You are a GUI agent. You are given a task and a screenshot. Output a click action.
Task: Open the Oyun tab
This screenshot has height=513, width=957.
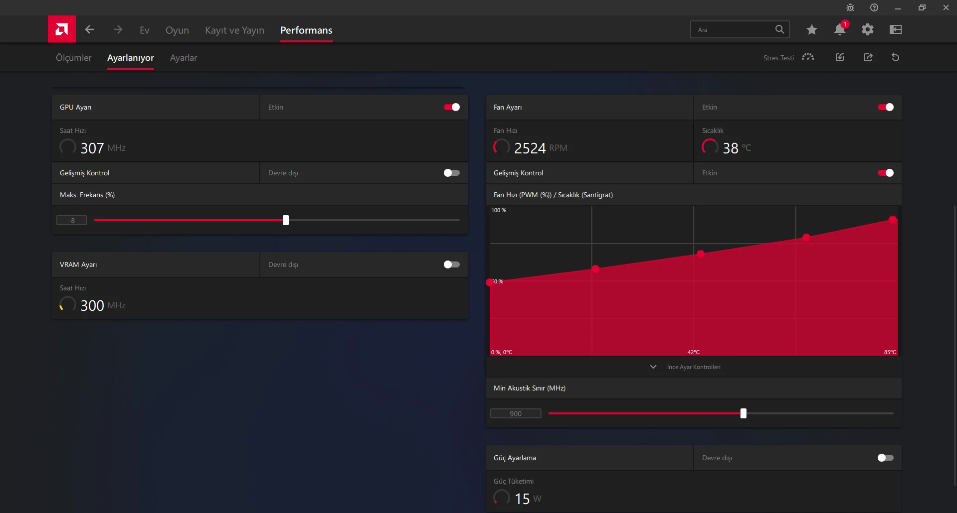[177, 30]
